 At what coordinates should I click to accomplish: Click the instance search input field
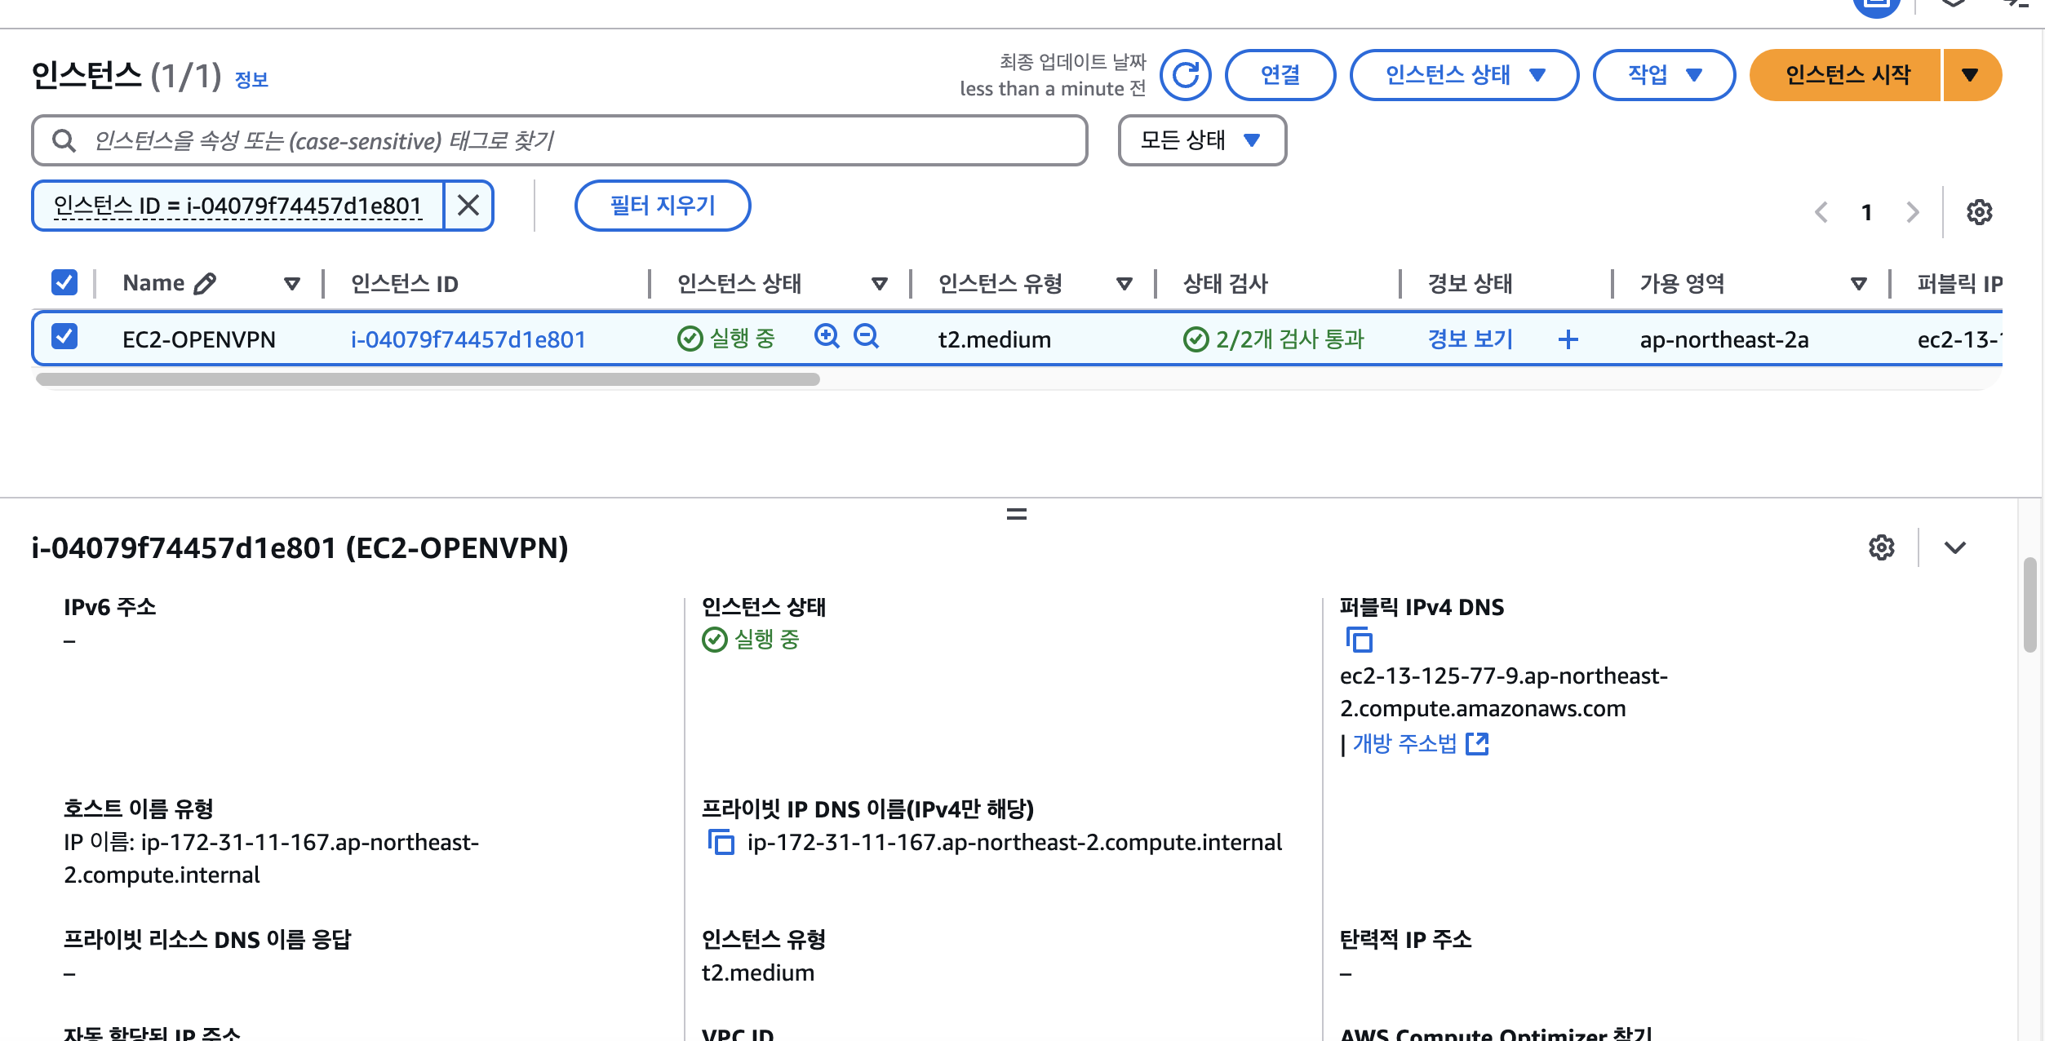(571, 140)
